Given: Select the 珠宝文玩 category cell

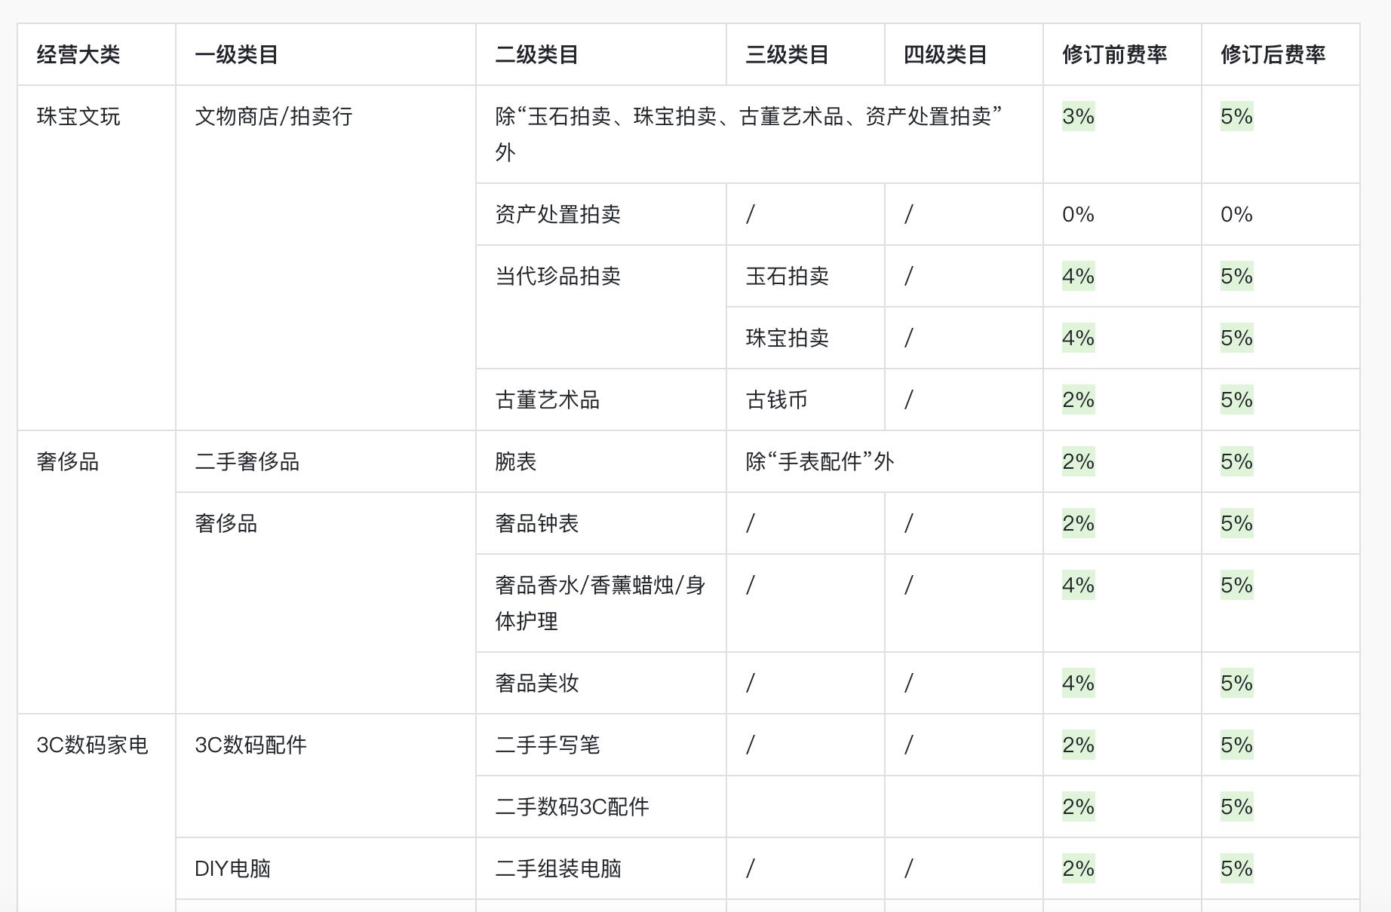Looking at the screenshot, I should pyautogui.click(x=78, y=117).
